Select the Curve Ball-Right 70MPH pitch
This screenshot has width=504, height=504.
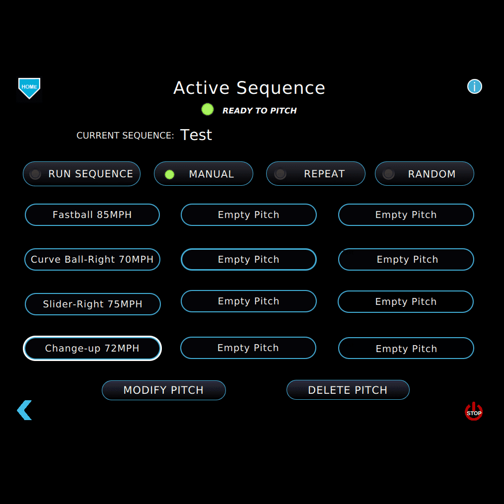[x=92, y=259]
